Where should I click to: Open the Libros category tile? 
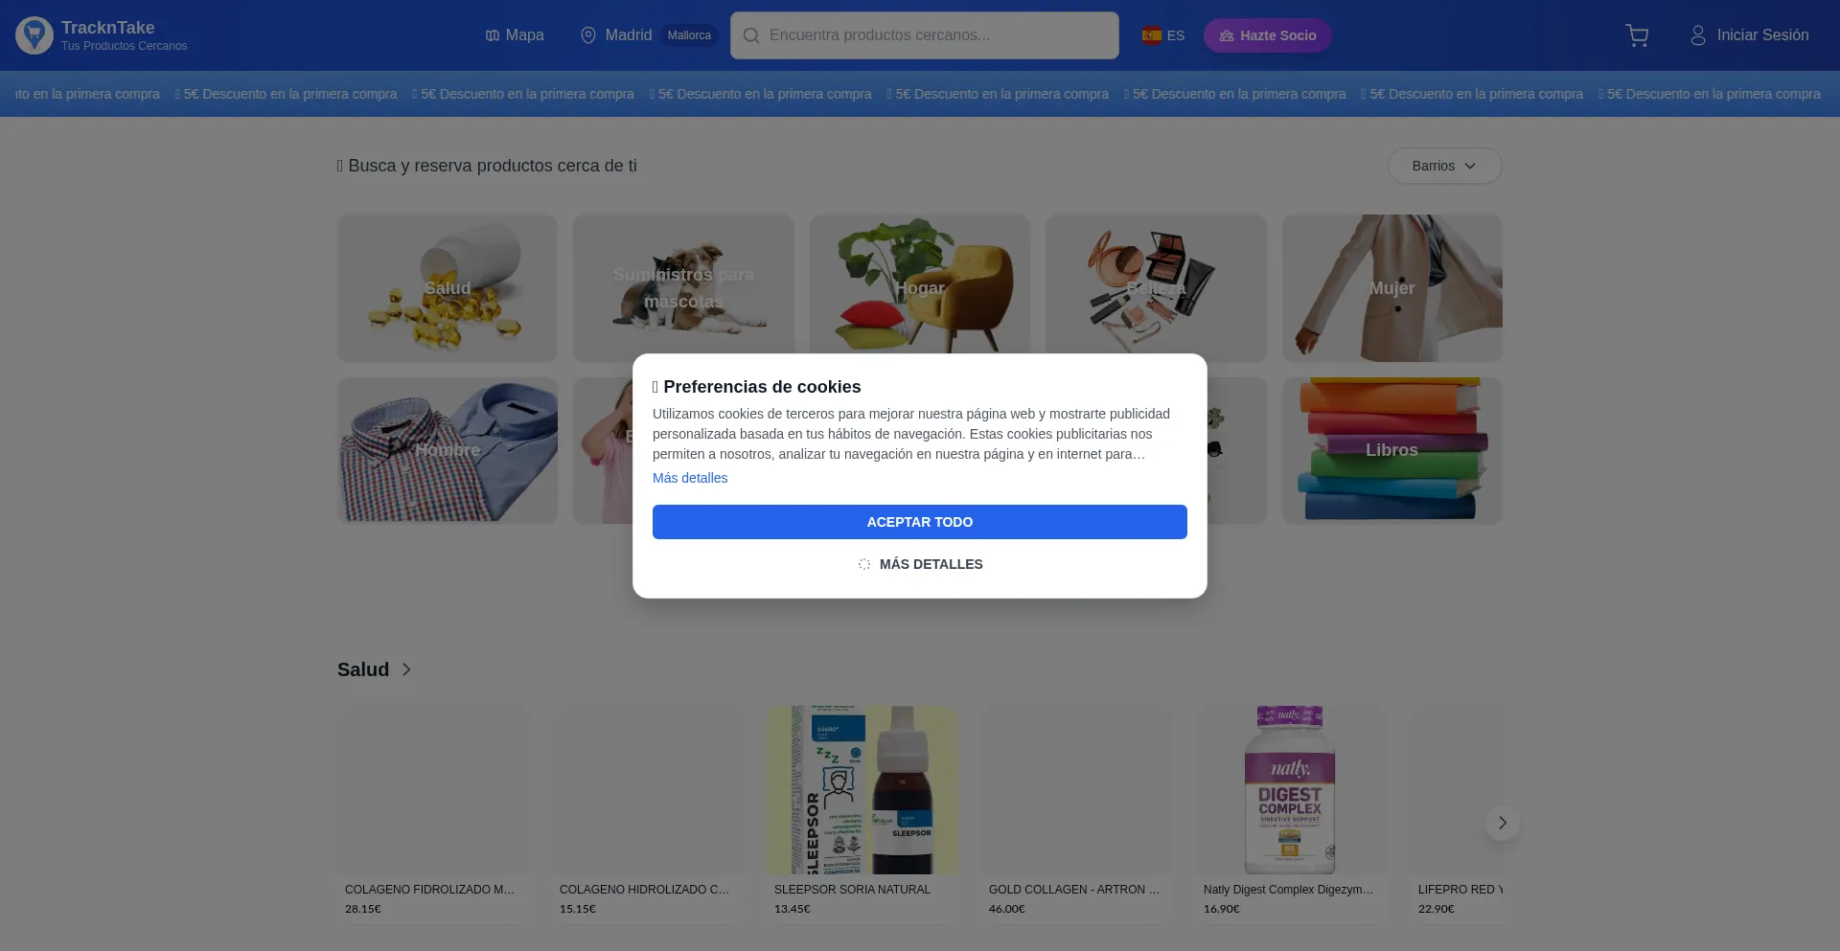pyautogui.click(x=1391, y=450)
